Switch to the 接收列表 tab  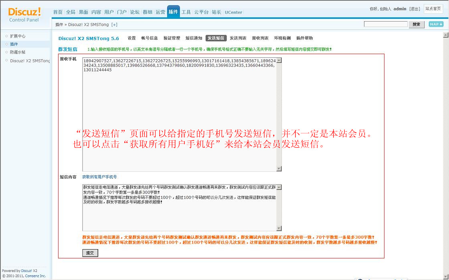[260, 38]
